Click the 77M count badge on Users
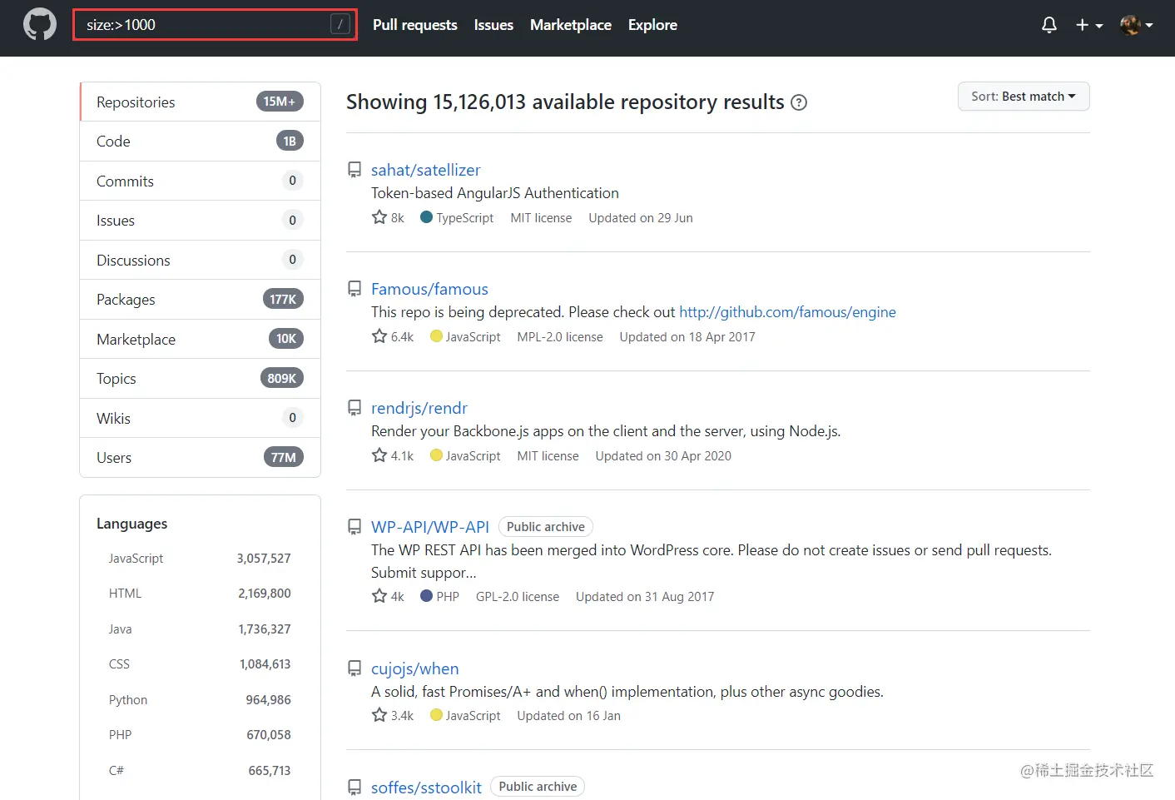Screen dimensions: 1175x800 (284, 458)
